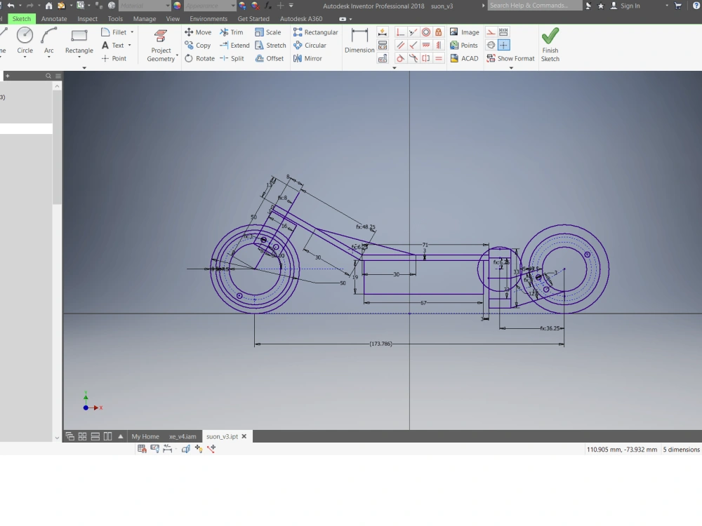Expand the Create panel arrow
The width and height of the screenshot is (702, 526).
coord(84,68)
